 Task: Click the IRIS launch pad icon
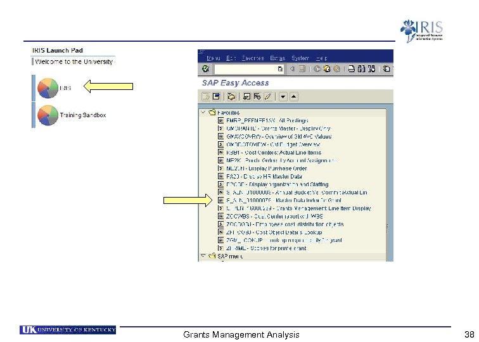coord(48,88)
